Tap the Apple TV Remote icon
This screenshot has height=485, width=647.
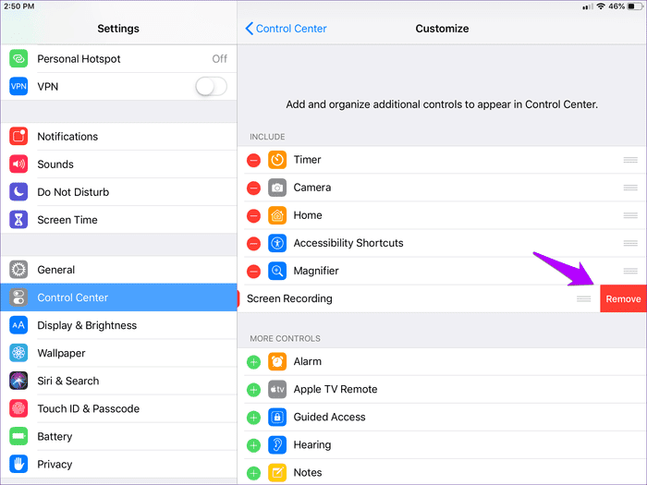pos(277,389)
